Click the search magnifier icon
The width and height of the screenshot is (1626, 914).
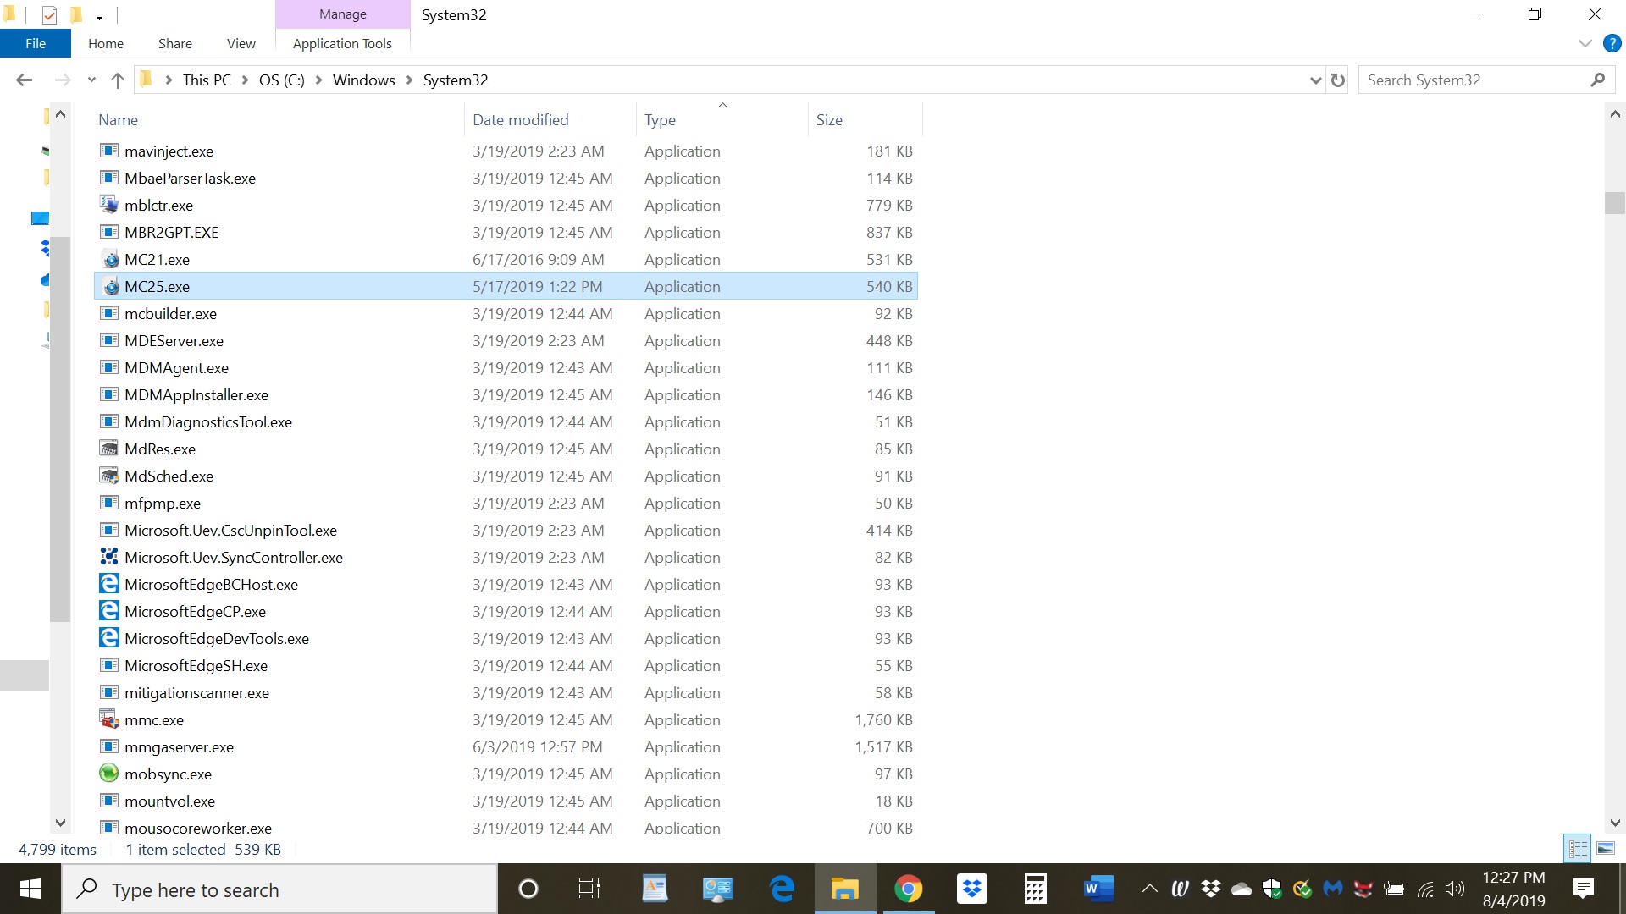[x=1598, y=80]
